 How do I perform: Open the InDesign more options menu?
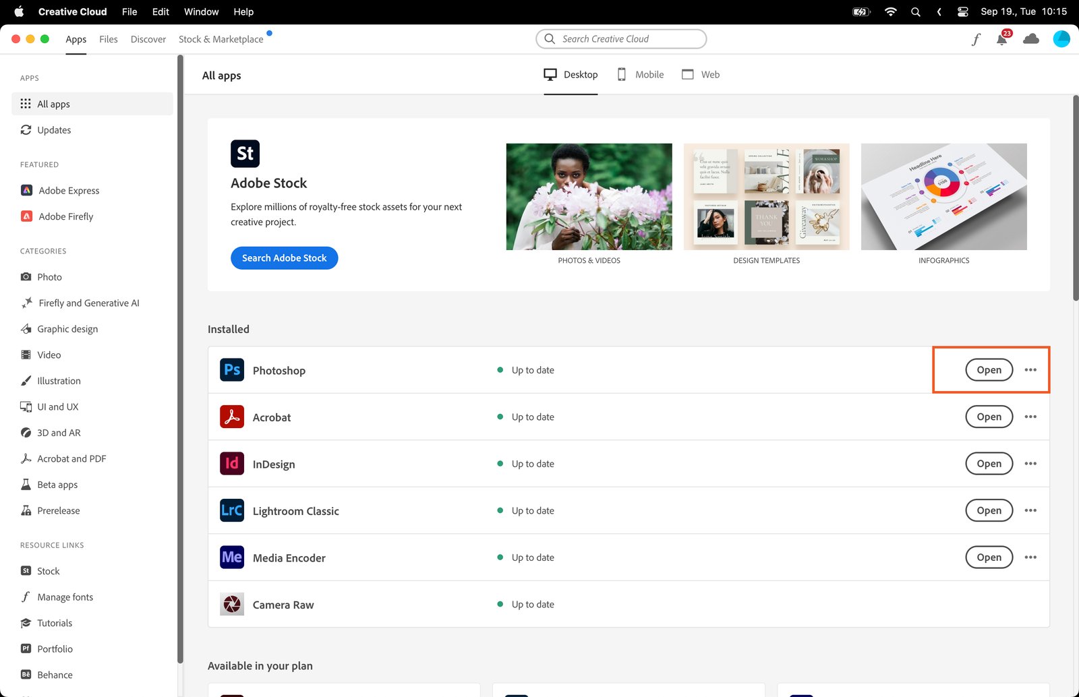[1030, 464]
